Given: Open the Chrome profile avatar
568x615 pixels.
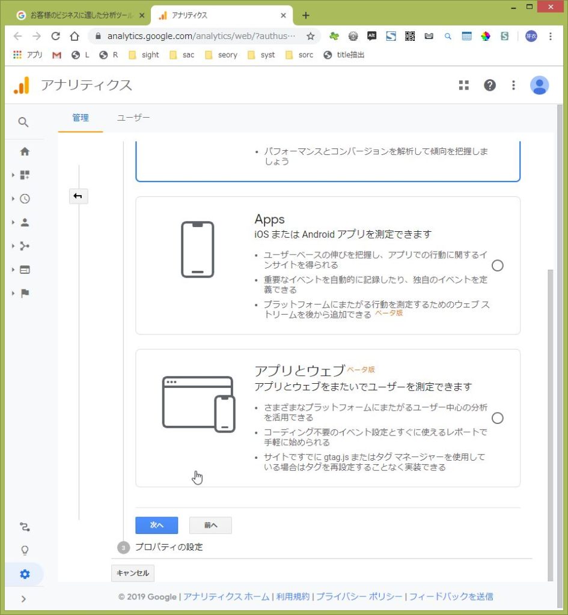Looking at the screenshot, I should [531, 36].
